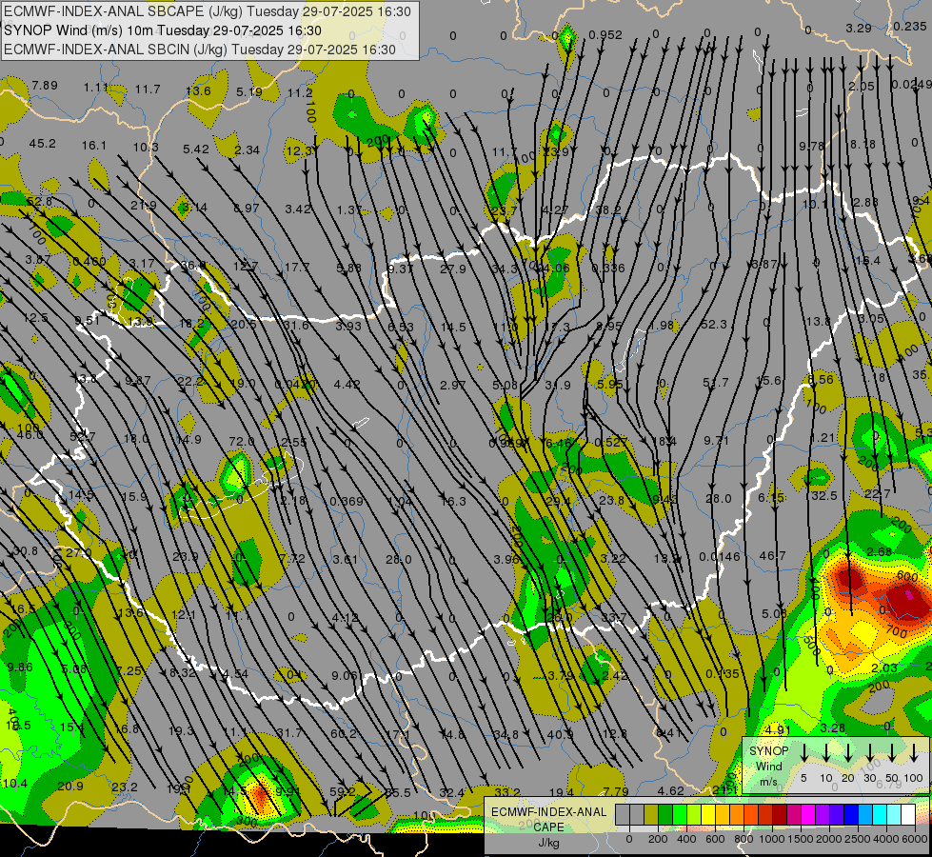Screen dimensions: 932x857
Task: Pick the dark red swatch in CAPE legend
Action: click(x=780, y=814)
